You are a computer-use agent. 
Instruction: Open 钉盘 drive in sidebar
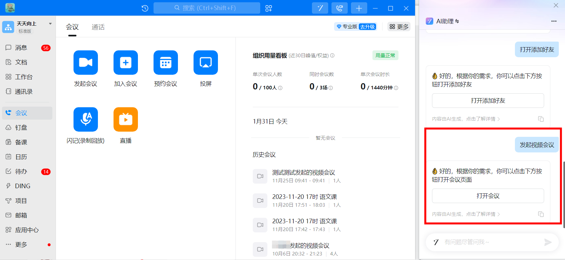pos(27,127)
